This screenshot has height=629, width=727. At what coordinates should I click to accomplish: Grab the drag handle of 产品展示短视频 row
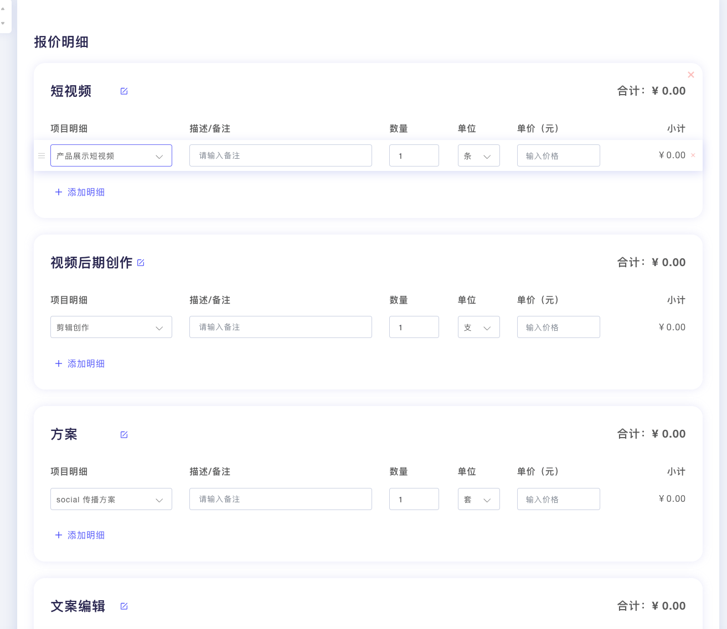point(42,155)
